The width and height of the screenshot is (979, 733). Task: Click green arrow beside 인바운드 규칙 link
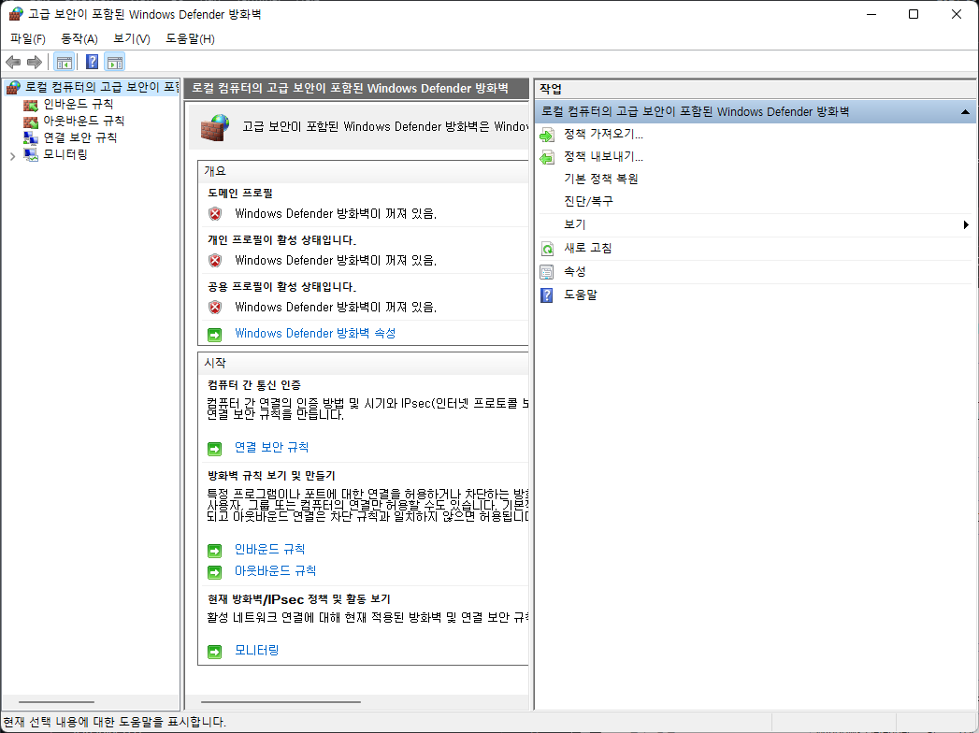[215, 551]
